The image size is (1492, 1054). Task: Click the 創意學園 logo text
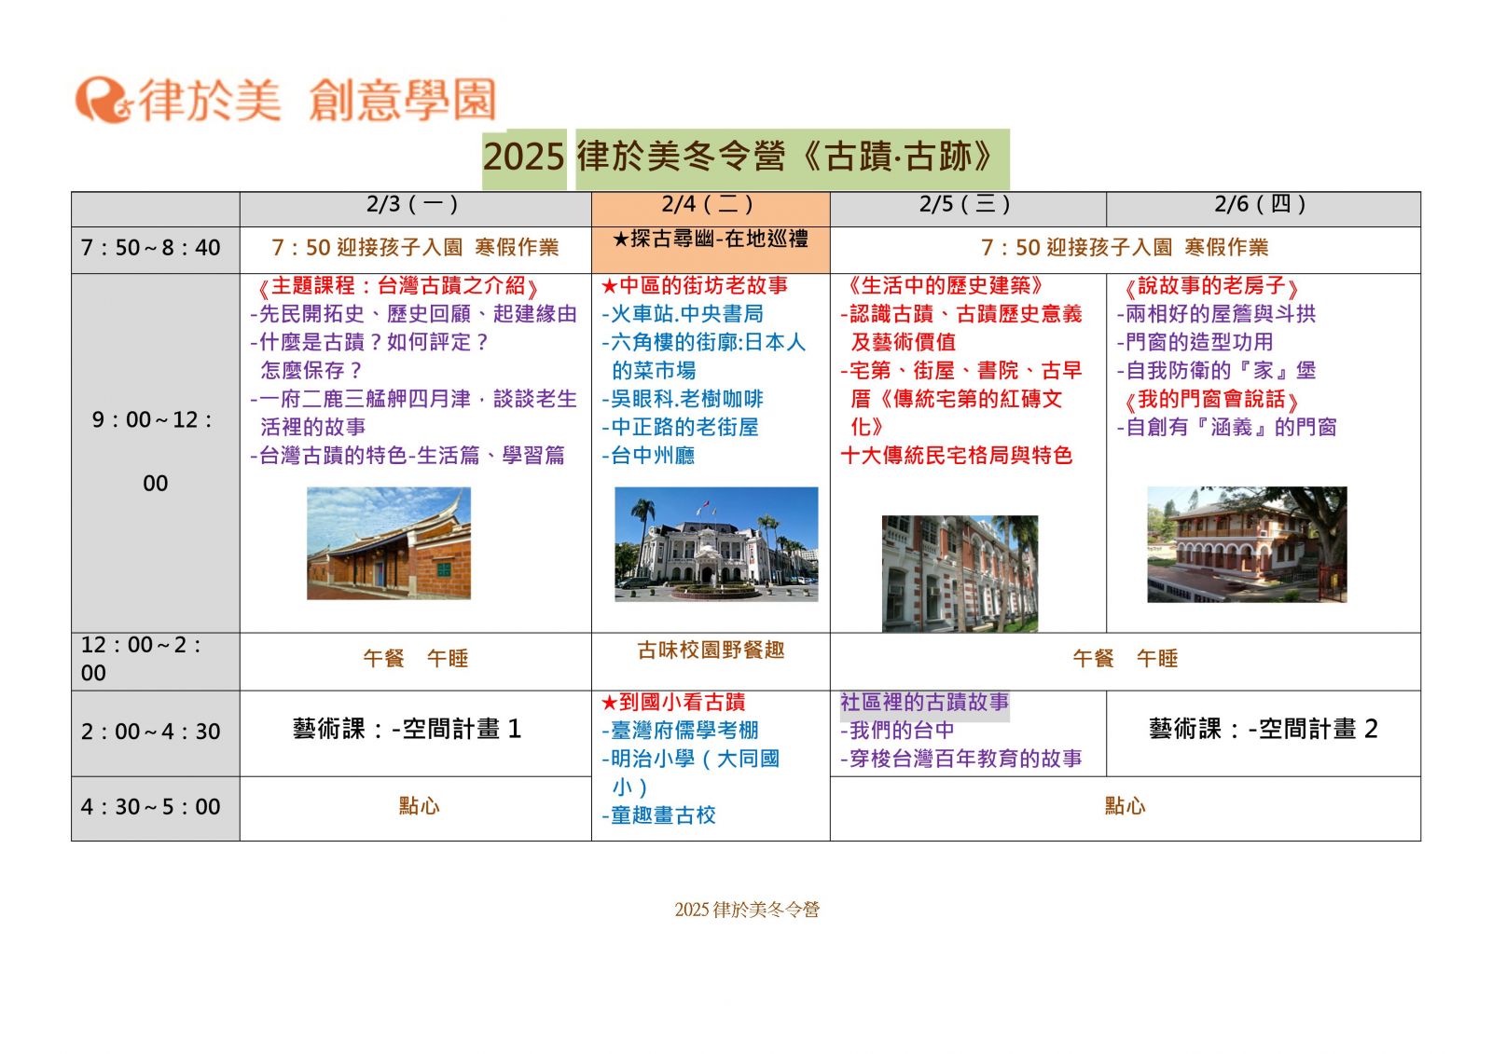pos(402,100)
